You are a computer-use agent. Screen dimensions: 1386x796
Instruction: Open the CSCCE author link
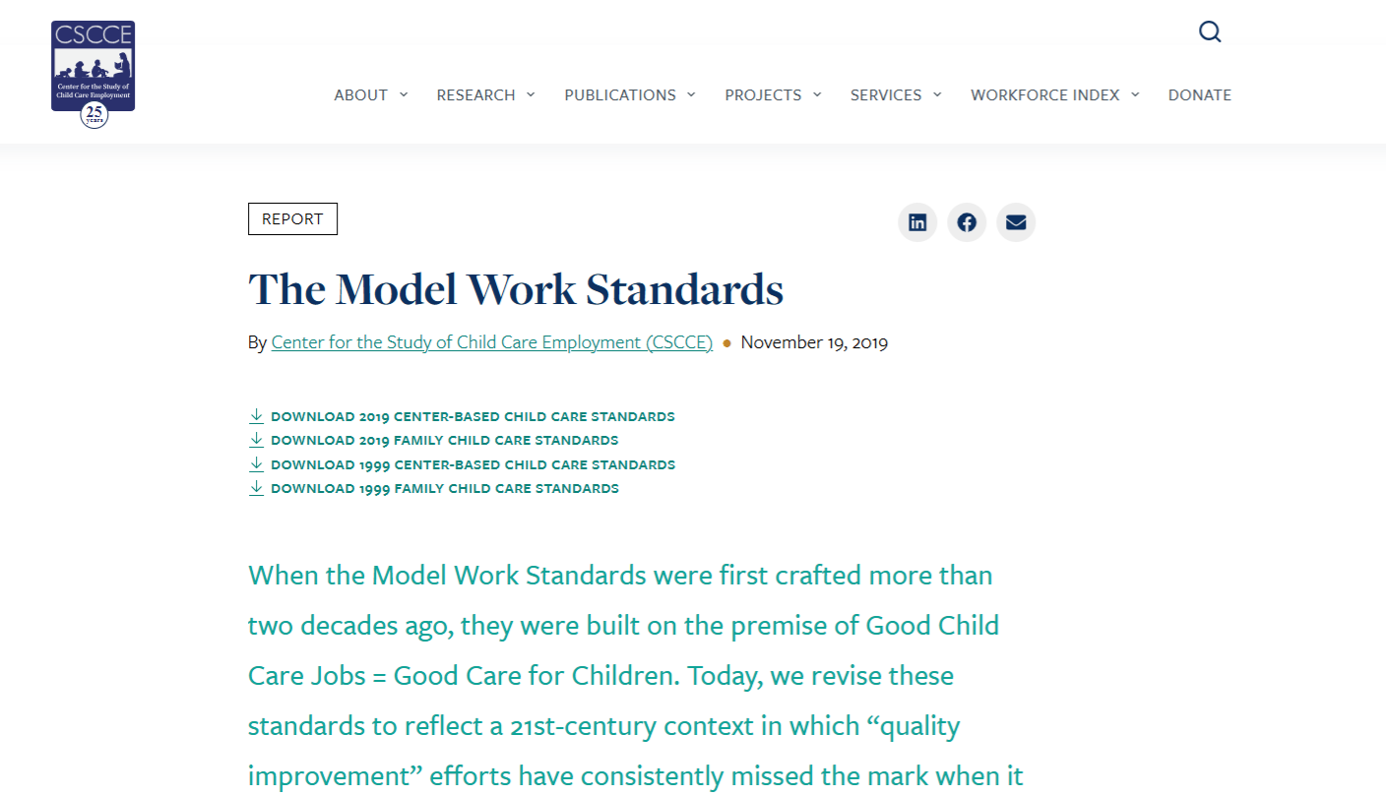point(491,342)
